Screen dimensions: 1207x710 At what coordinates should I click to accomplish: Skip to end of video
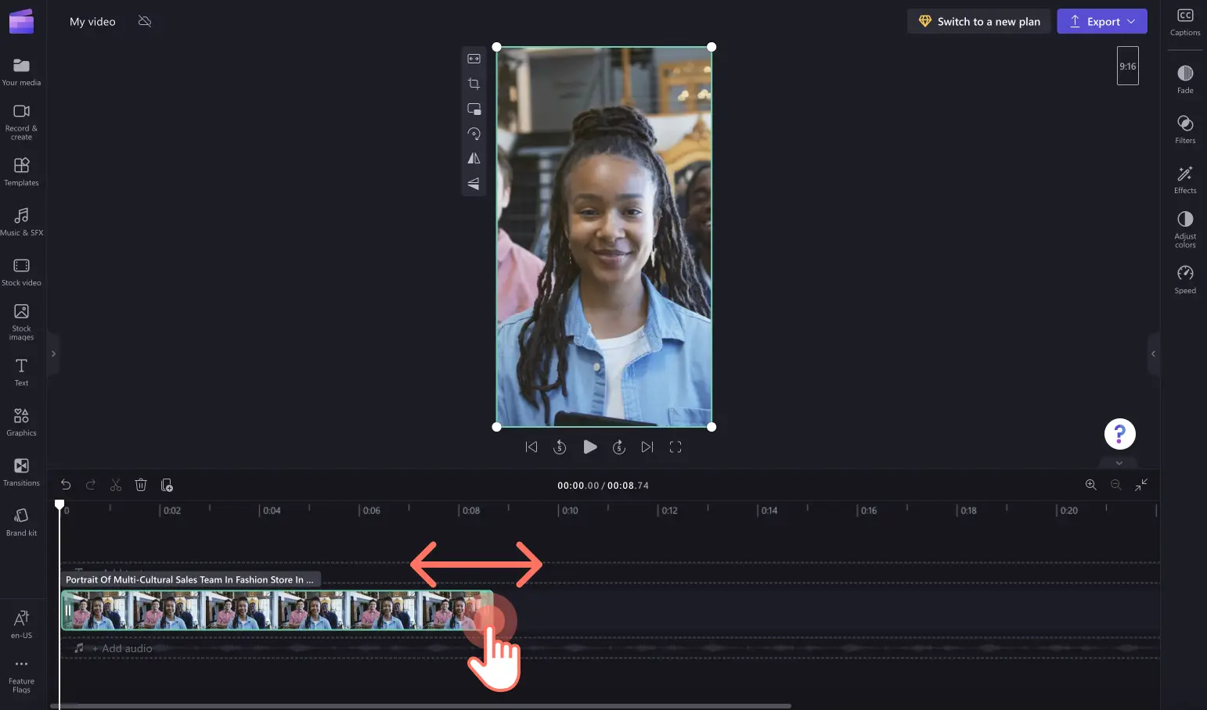click(647, 447)
